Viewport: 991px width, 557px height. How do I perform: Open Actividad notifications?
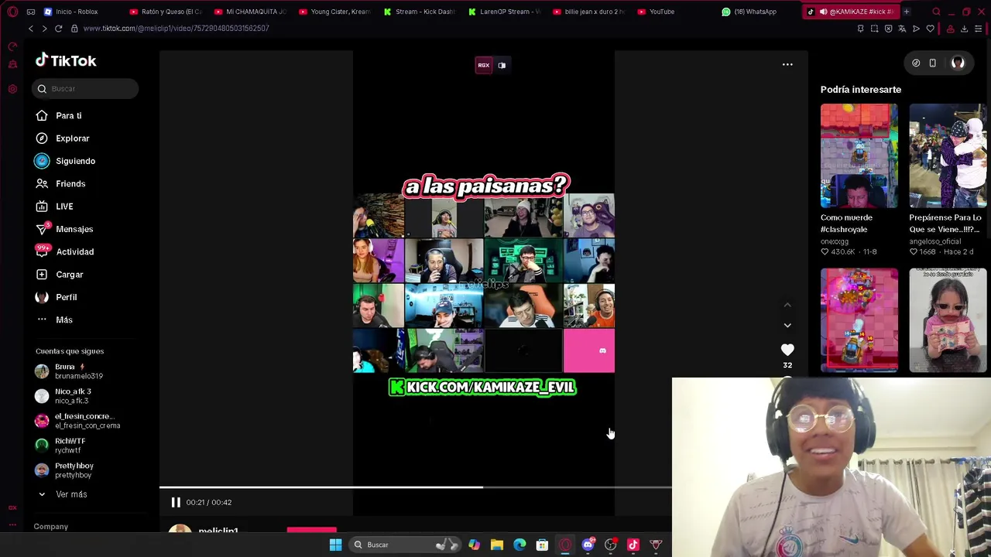click(65, 251)
